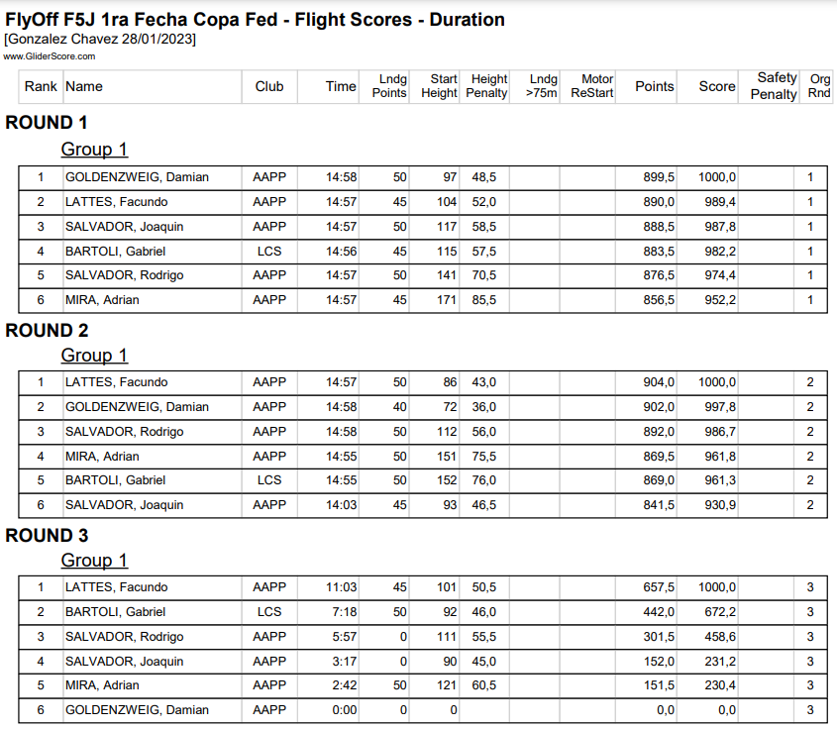
Task: Click the ROUND 1 heading
Action: (47, 123)
